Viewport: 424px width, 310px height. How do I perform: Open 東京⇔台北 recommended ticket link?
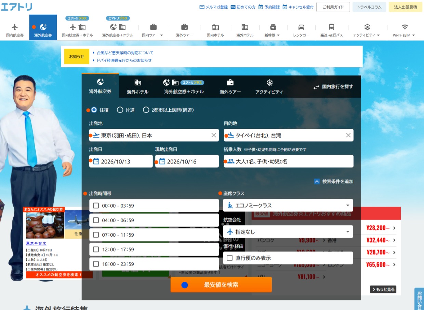pyautogui.click(x=36, y=243)
